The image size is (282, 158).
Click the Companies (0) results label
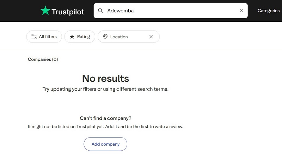pyautogui.click(x=39, y=59)
